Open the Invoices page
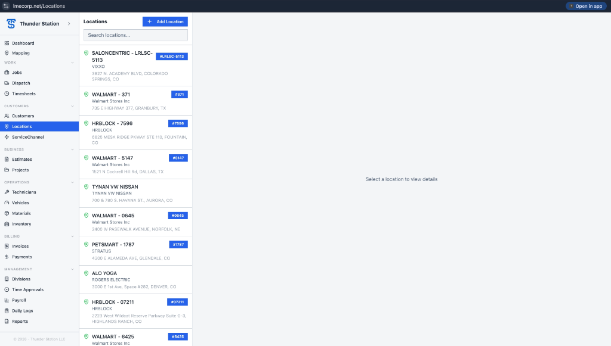 39,246
